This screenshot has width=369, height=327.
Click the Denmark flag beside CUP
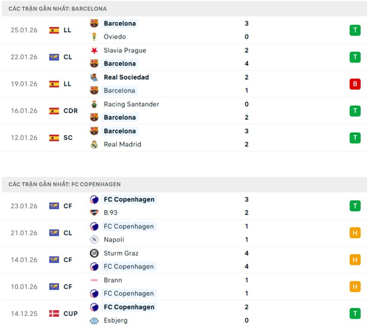[x=54, y=314]
